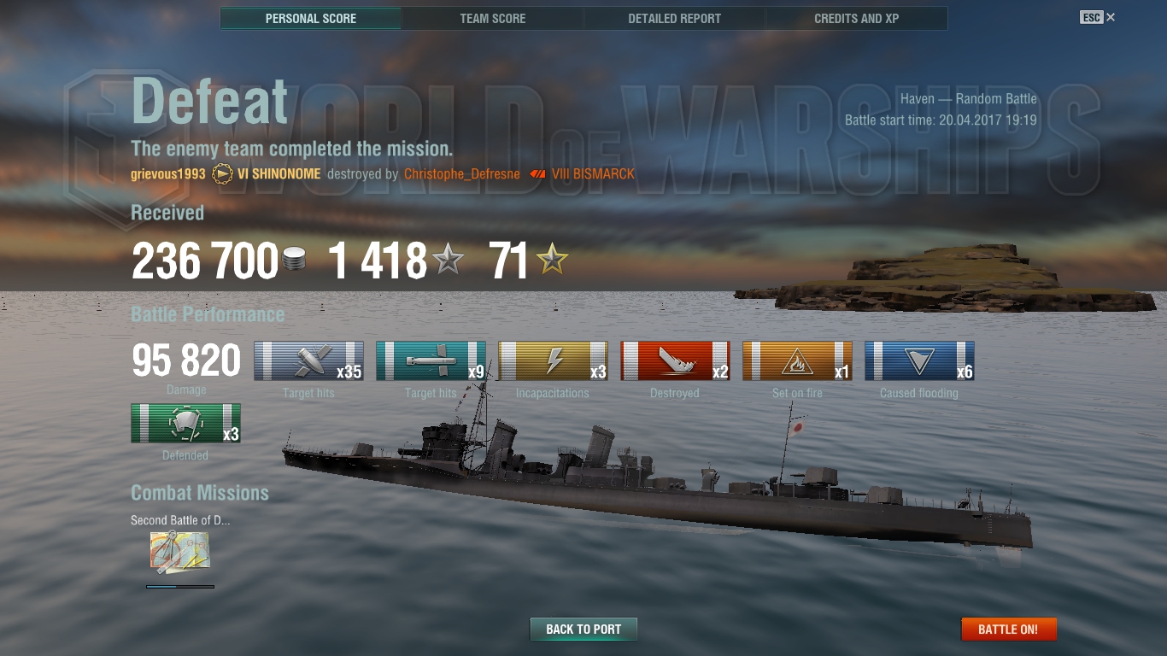The height and width of the screenshot is (656, 1167).
Task: Select the red Destroyed ribbon x2
Action: pos(675,360)
